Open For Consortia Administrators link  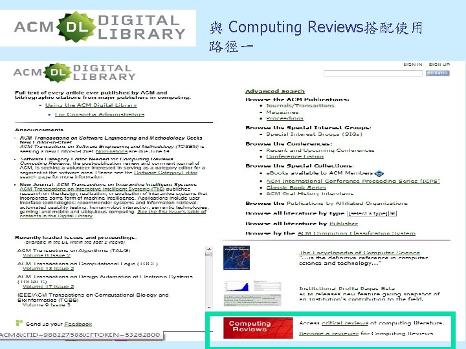[x=100, y=114]
